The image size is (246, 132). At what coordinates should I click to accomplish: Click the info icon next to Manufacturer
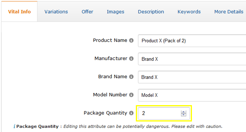tap(131, 59)
